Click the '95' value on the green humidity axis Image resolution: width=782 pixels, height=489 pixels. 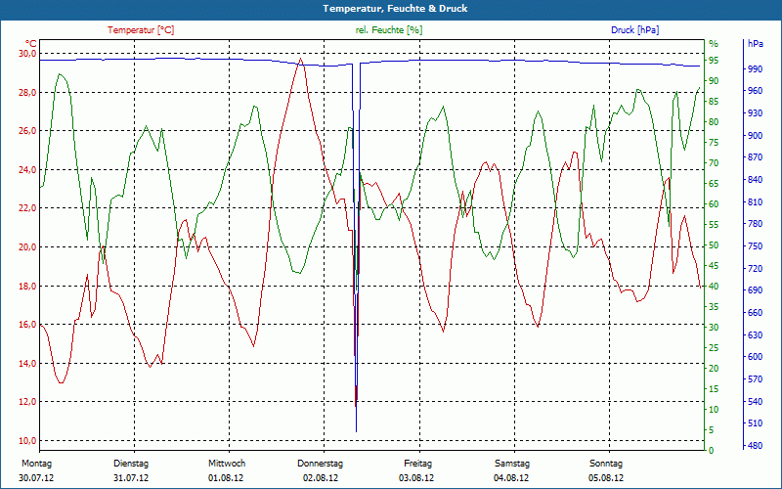coord(714,61)
